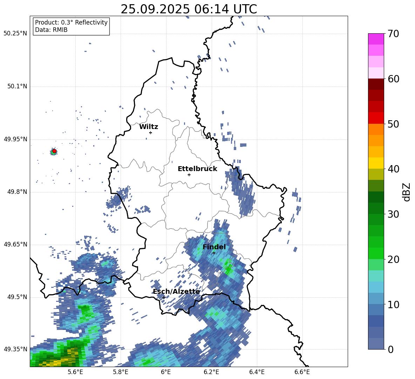Screen dimensions: 415x379
Task: Click the cross marker under Findel
Action: 214,253
